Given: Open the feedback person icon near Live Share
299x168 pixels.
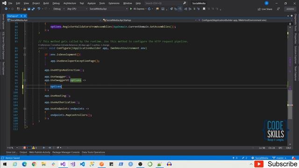Looking at the screenshot, I should point(278,9).
